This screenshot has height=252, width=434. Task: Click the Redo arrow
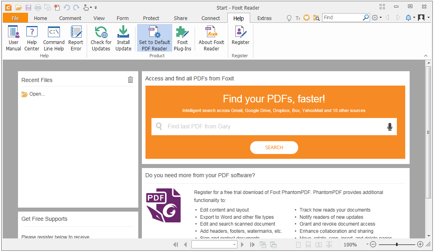[76, 8]
